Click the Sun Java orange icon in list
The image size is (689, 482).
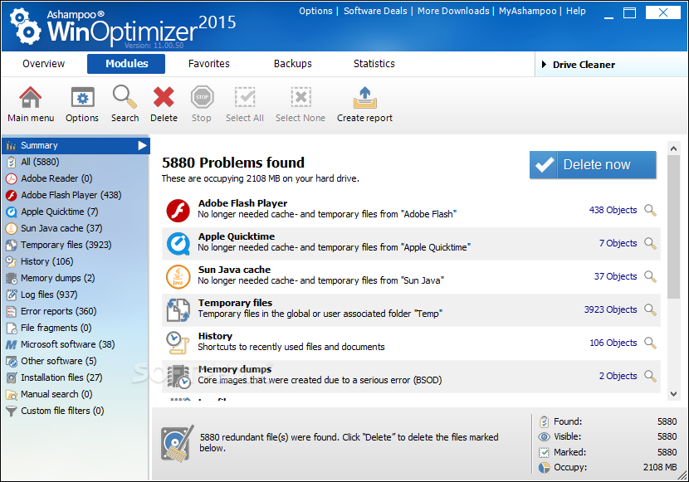pyautogui.click(x=178, y=276)
